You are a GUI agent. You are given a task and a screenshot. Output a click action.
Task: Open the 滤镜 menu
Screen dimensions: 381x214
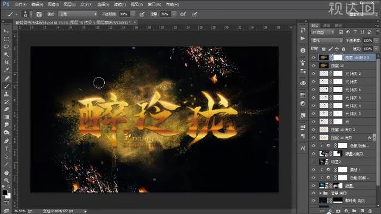[120, 4]
